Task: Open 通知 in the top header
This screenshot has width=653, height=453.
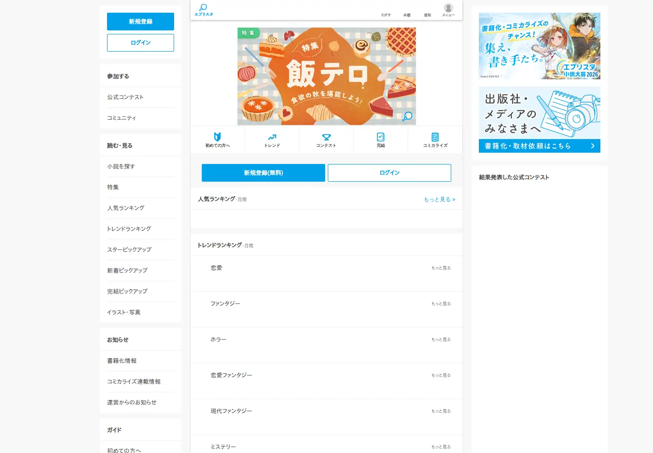Action: coord(428,15)
